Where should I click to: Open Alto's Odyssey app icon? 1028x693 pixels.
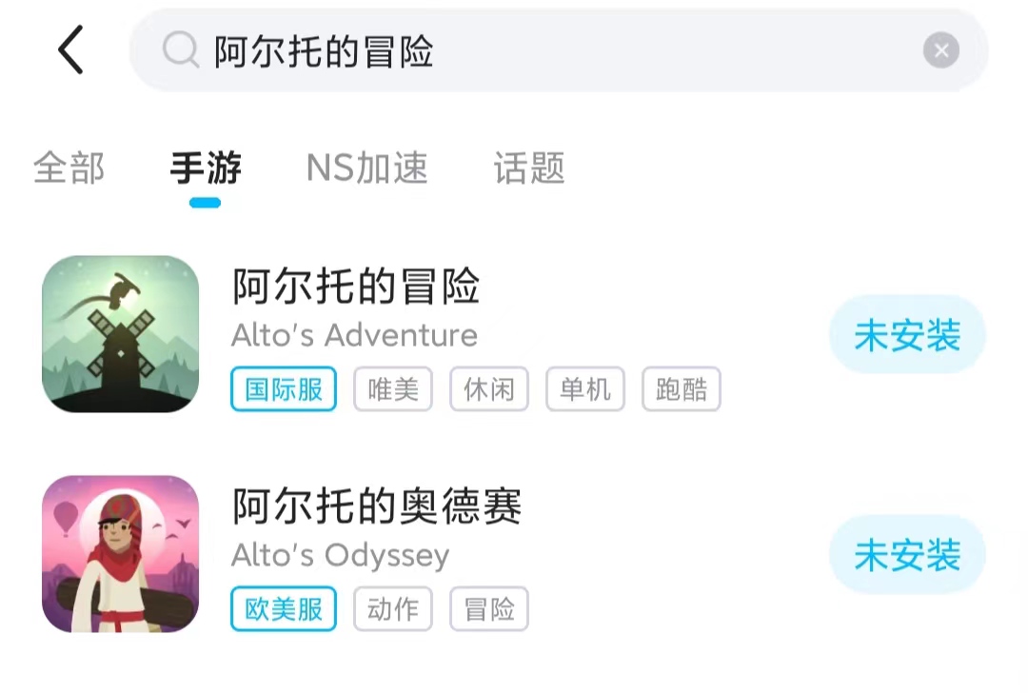tap(121, 554)
